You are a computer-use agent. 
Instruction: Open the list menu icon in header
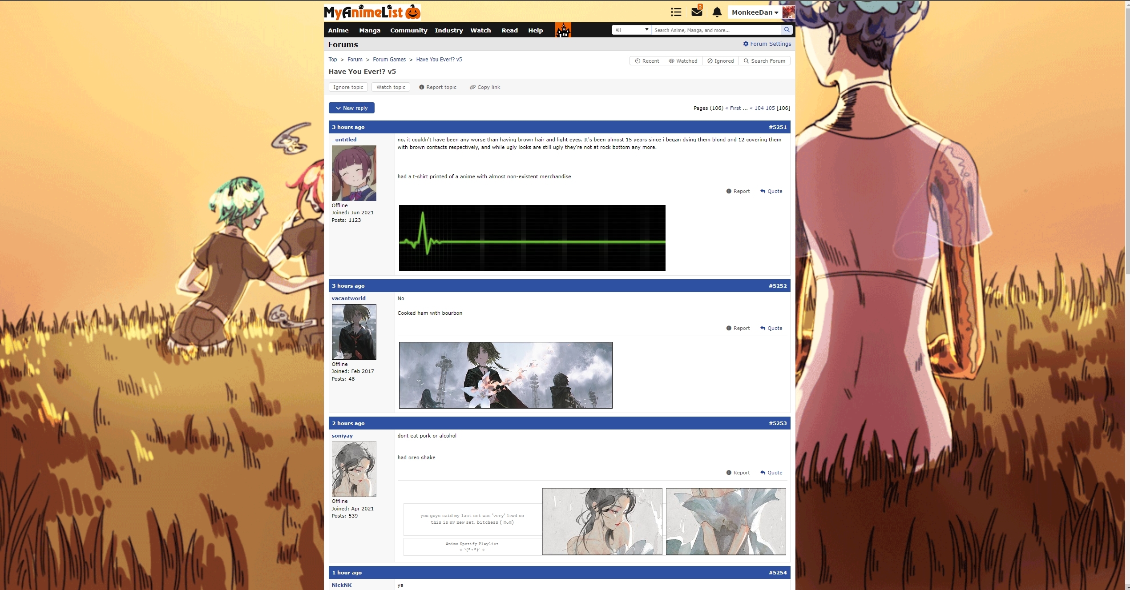676,12
